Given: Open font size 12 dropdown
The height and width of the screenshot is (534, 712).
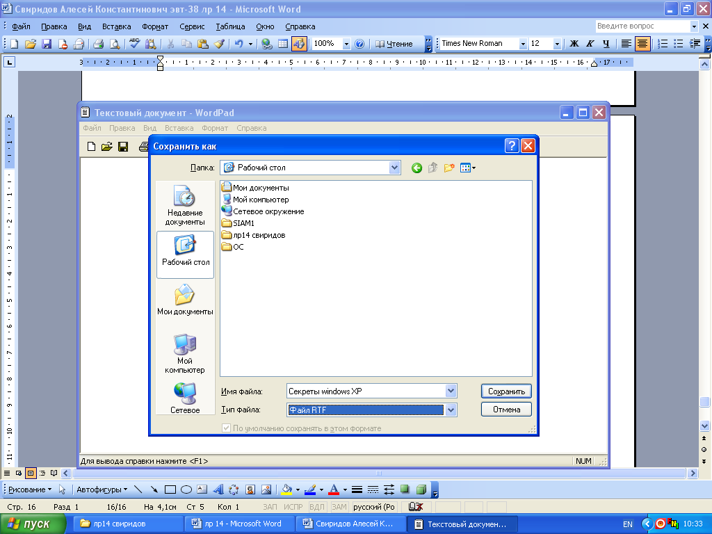Looking at the screenshot, I should [x=557, y=44].
